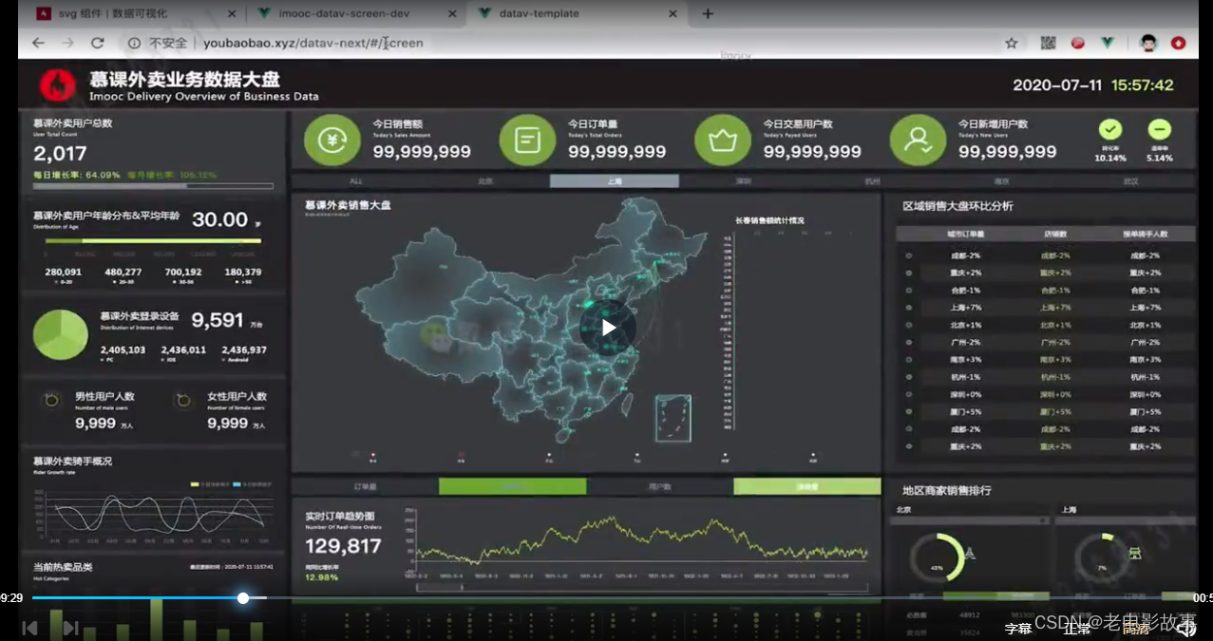Click the 城市订单量 column header
The height and width of the screenshot is (641, 1213).
pyautogui.click(x=965, y=234)
